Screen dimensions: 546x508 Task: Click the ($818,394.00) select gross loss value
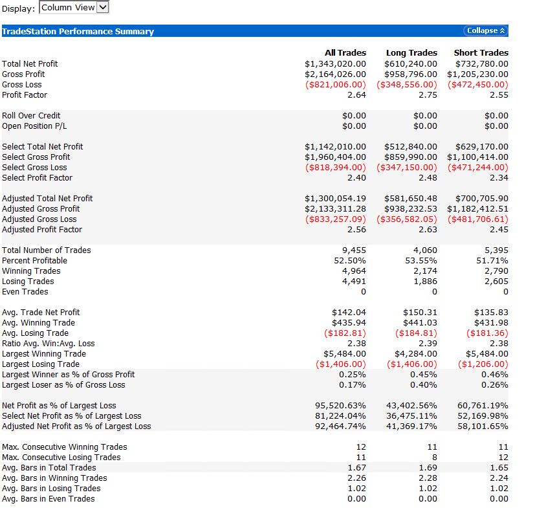tap(336, 168)
